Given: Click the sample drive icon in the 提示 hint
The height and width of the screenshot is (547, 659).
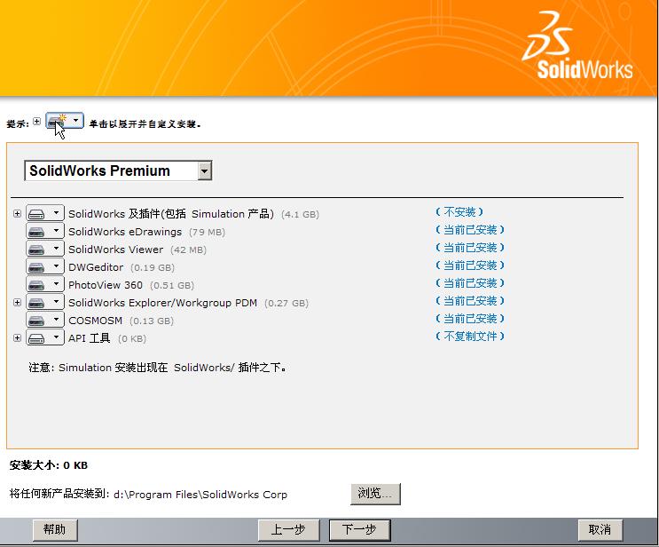Looking at the screenshot, I should (56, 122).
